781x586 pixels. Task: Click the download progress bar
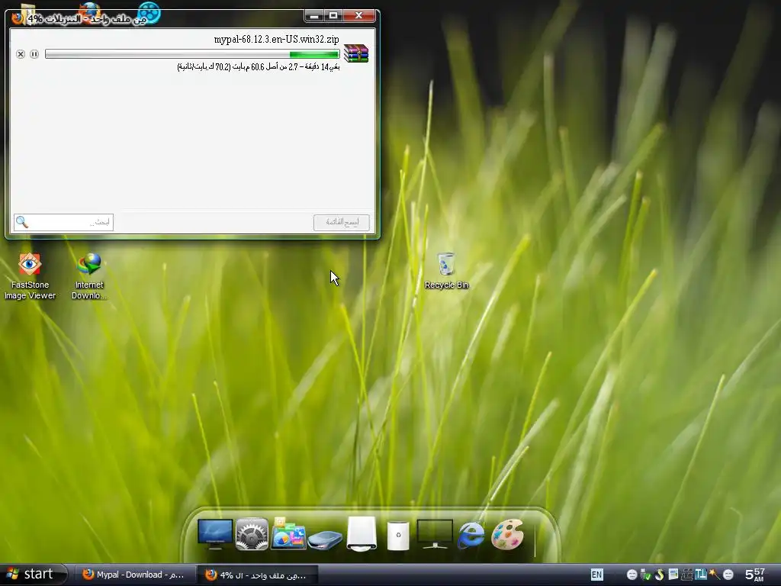(192, 54)
